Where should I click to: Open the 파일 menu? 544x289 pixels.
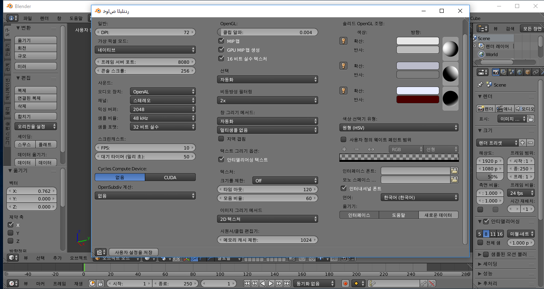[x=27, y=18]
